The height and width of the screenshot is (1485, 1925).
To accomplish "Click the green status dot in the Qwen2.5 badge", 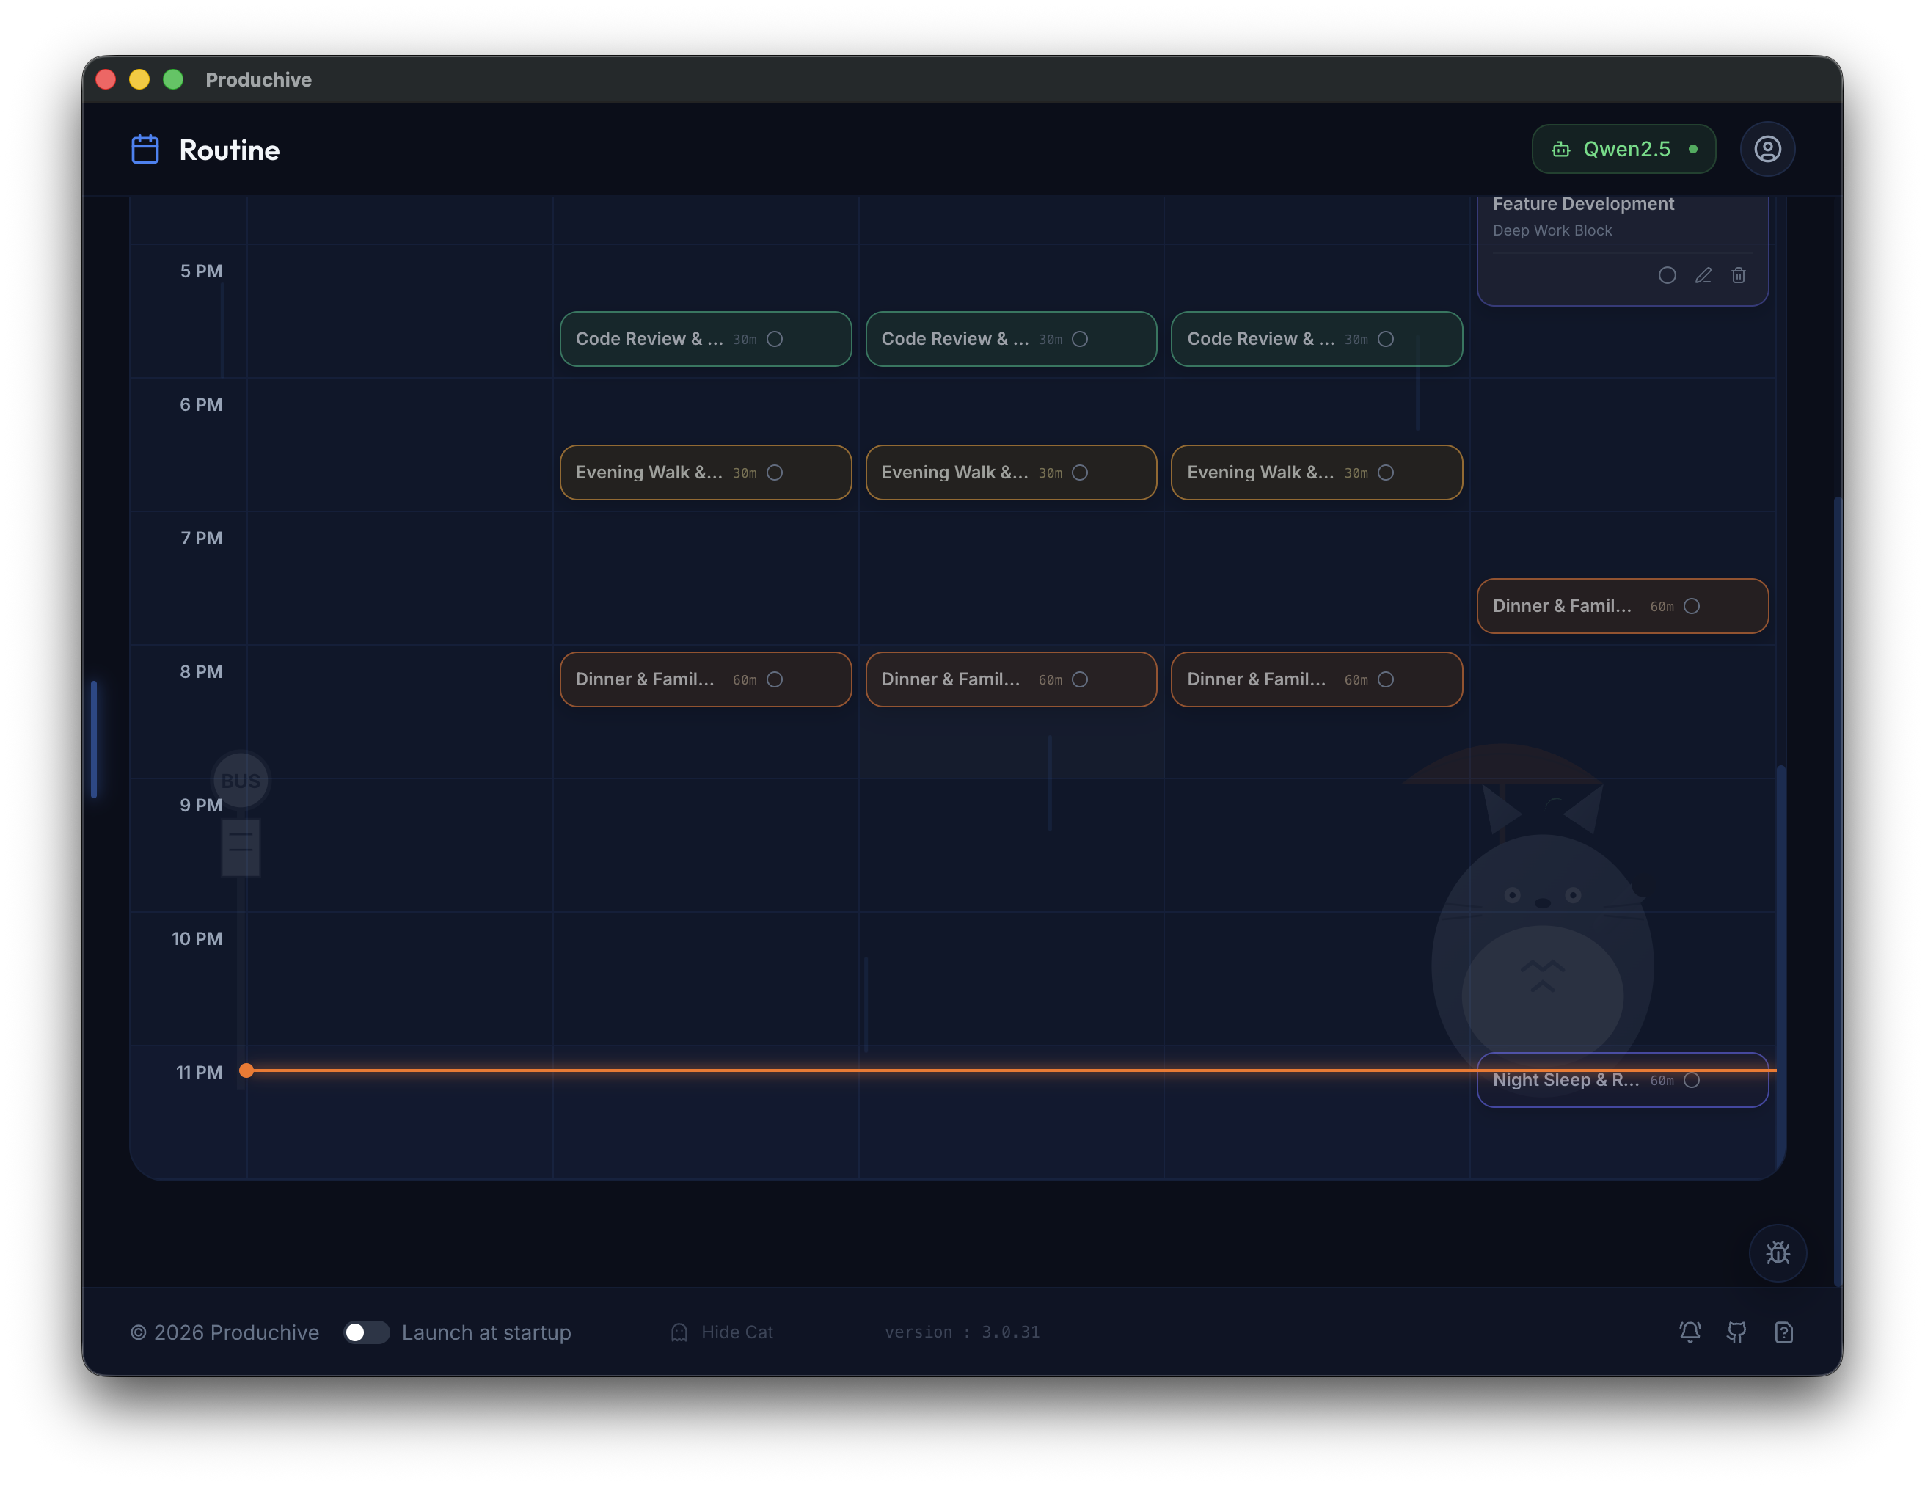I will 1692,149.
